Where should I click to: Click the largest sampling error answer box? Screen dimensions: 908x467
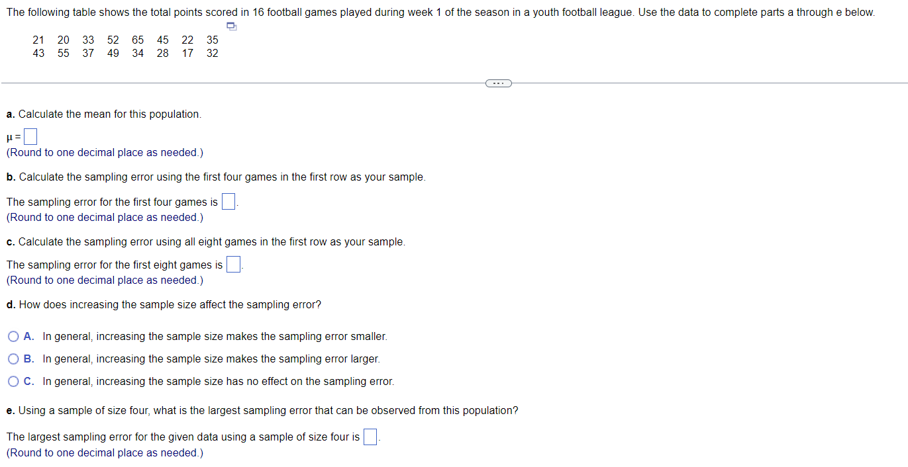tap(370, 436)
